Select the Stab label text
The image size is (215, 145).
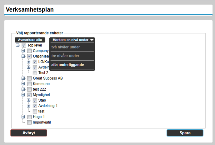(x=42, y=100)
